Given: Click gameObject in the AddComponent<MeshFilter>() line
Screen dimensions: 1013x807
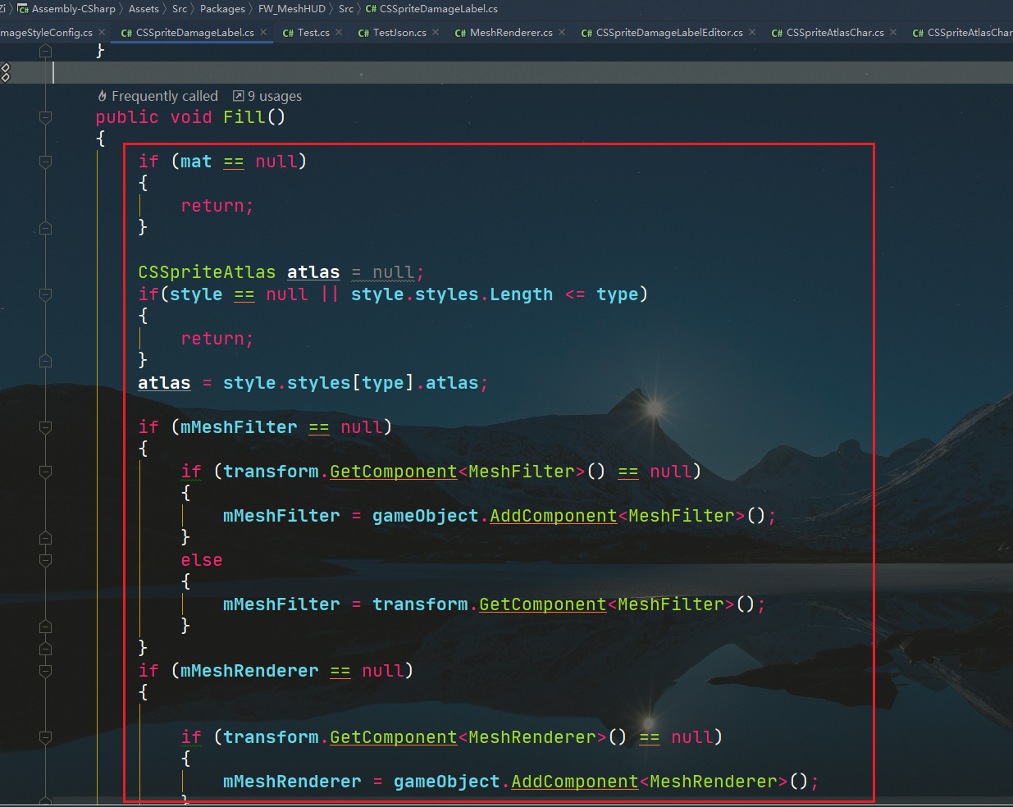Looking at the screenshot, I should [x=426, y=516].
